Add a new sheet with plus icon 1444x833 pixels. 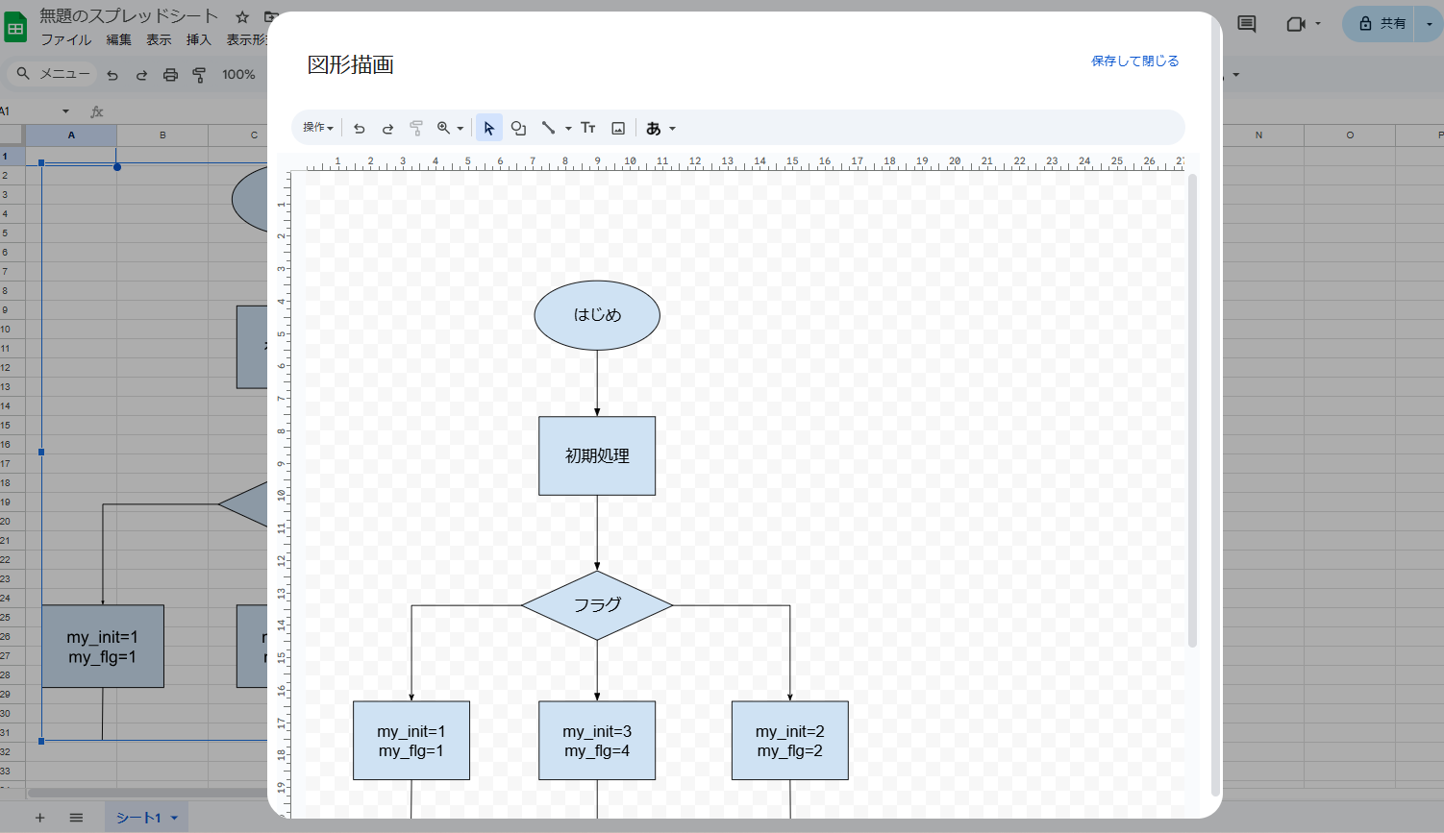(40, 818)
